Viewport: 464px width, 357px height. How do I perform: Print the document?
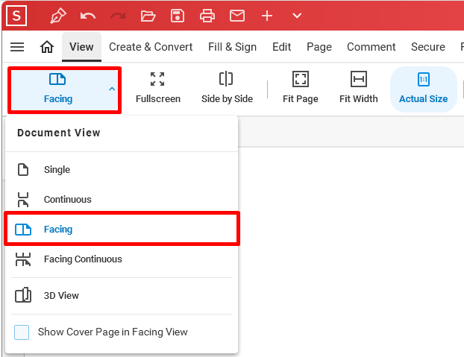(x=207, y=16)
